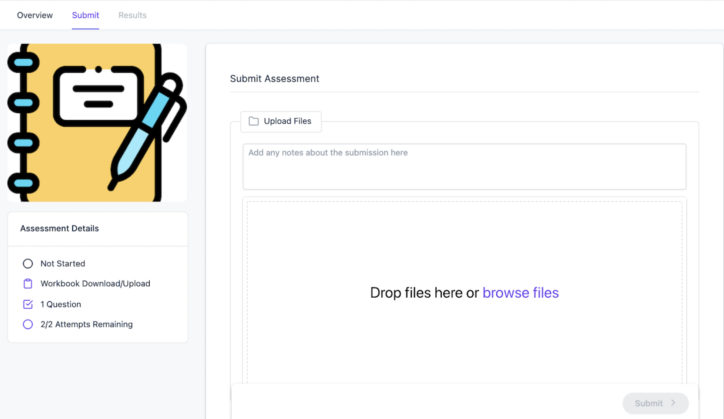Viewport: 724px width, 419px height.
Task: Click the Upload Files tab button
Action: click(x=281, y=121)
